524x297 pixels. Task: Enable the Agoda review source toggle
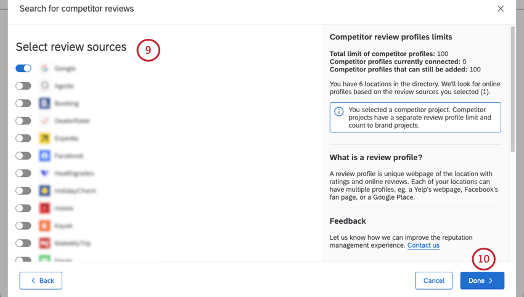pos(23,86)
